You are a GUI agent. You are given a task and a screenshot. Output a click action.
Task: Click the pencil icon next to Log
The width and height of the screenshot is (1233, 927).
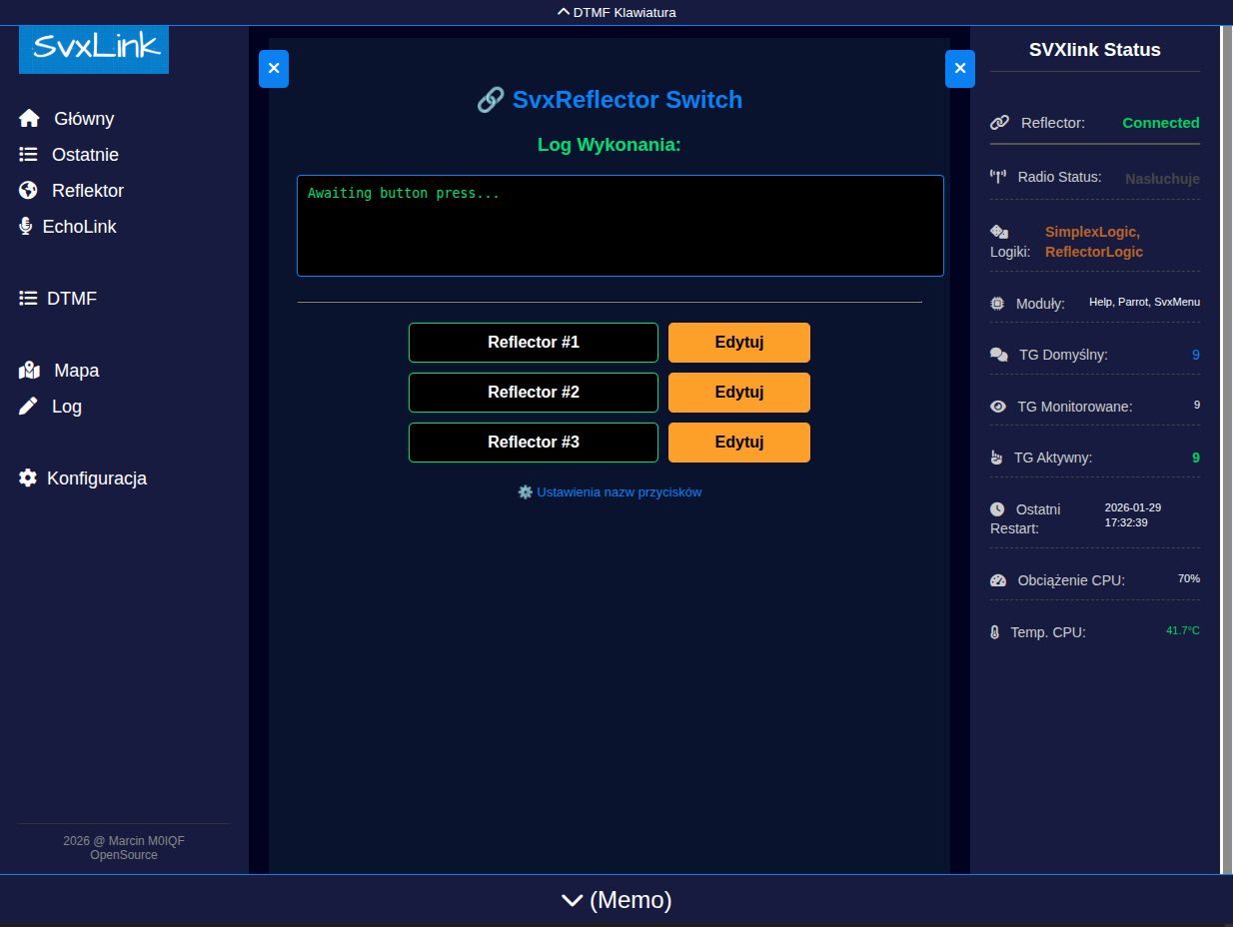(x=28, y=407)
